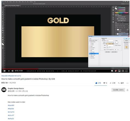The image size is (130, 121).
Task: Skip to the next video
Action: tap(9, 71)
